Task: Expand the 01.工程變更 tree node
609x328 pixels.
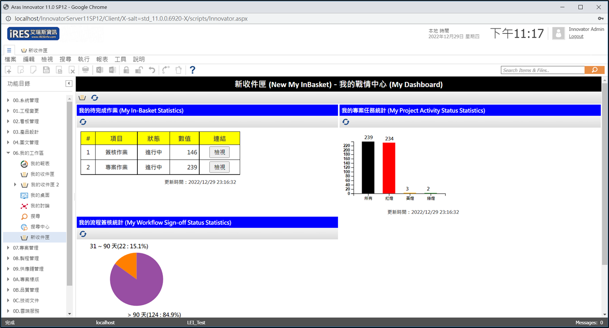Action: 8,111
